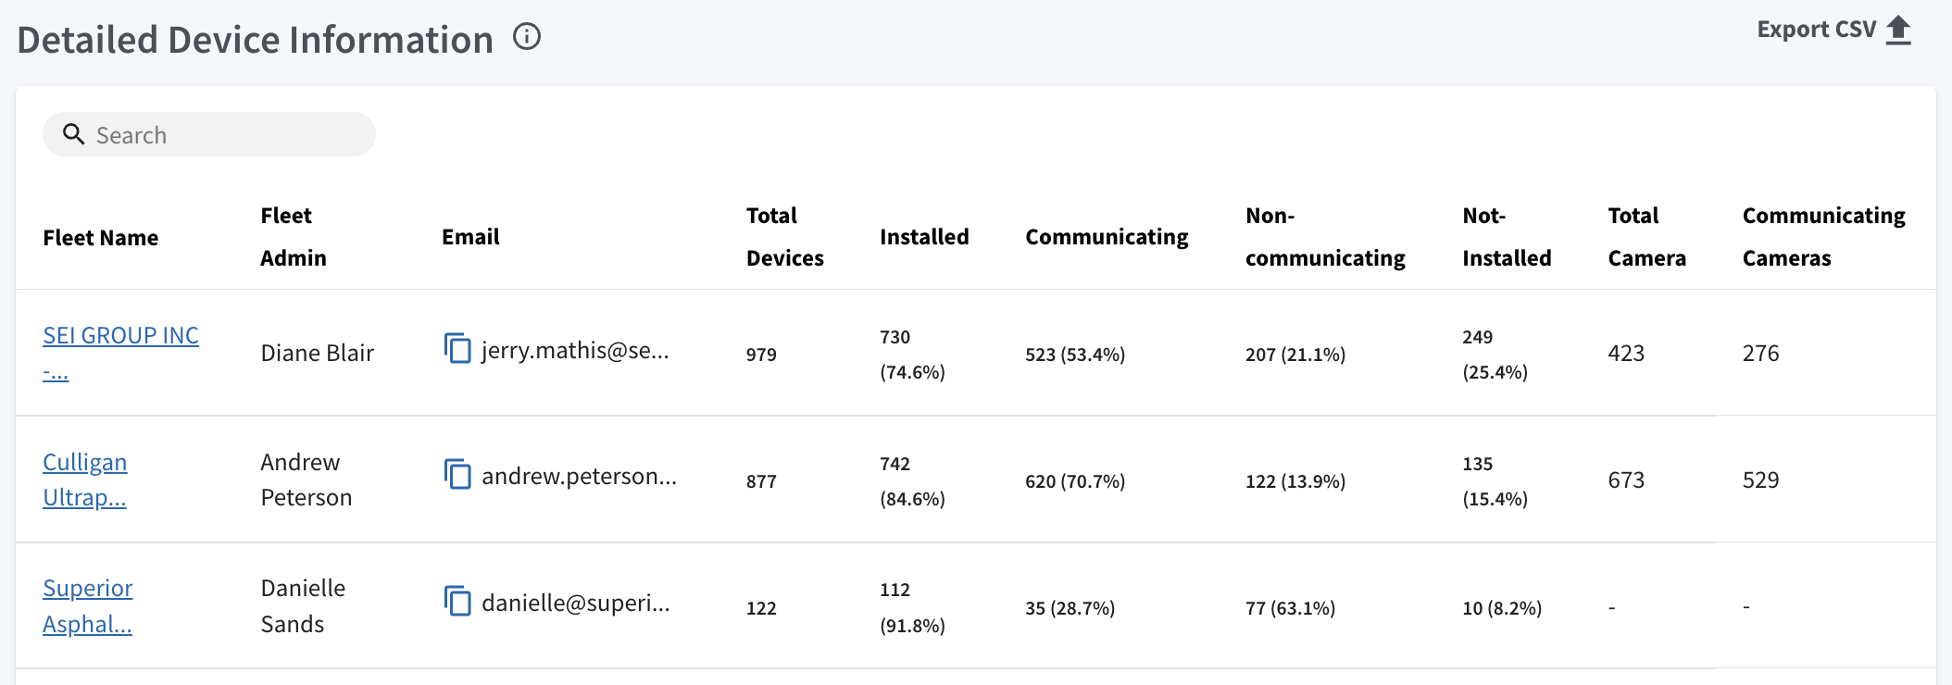This screenshot has width=1952, height=685.
Task: Sort by the Not-Installed column header
Action: (x=1507, y=237)
